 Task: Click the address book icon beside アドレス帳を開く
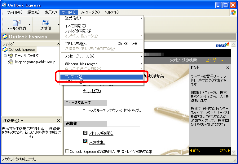click(85, 133)
